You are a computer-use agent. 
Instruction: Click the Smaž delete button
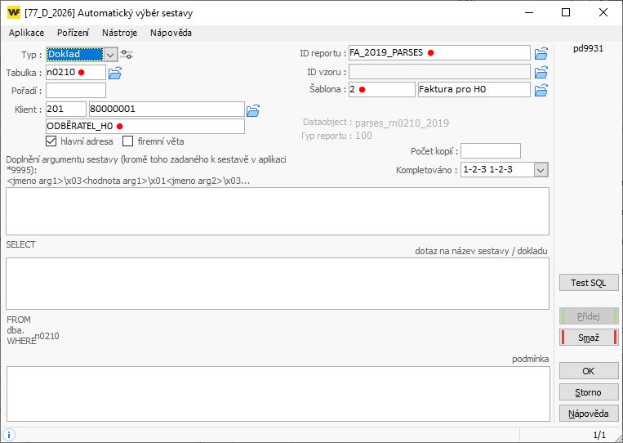pos(589,337)
